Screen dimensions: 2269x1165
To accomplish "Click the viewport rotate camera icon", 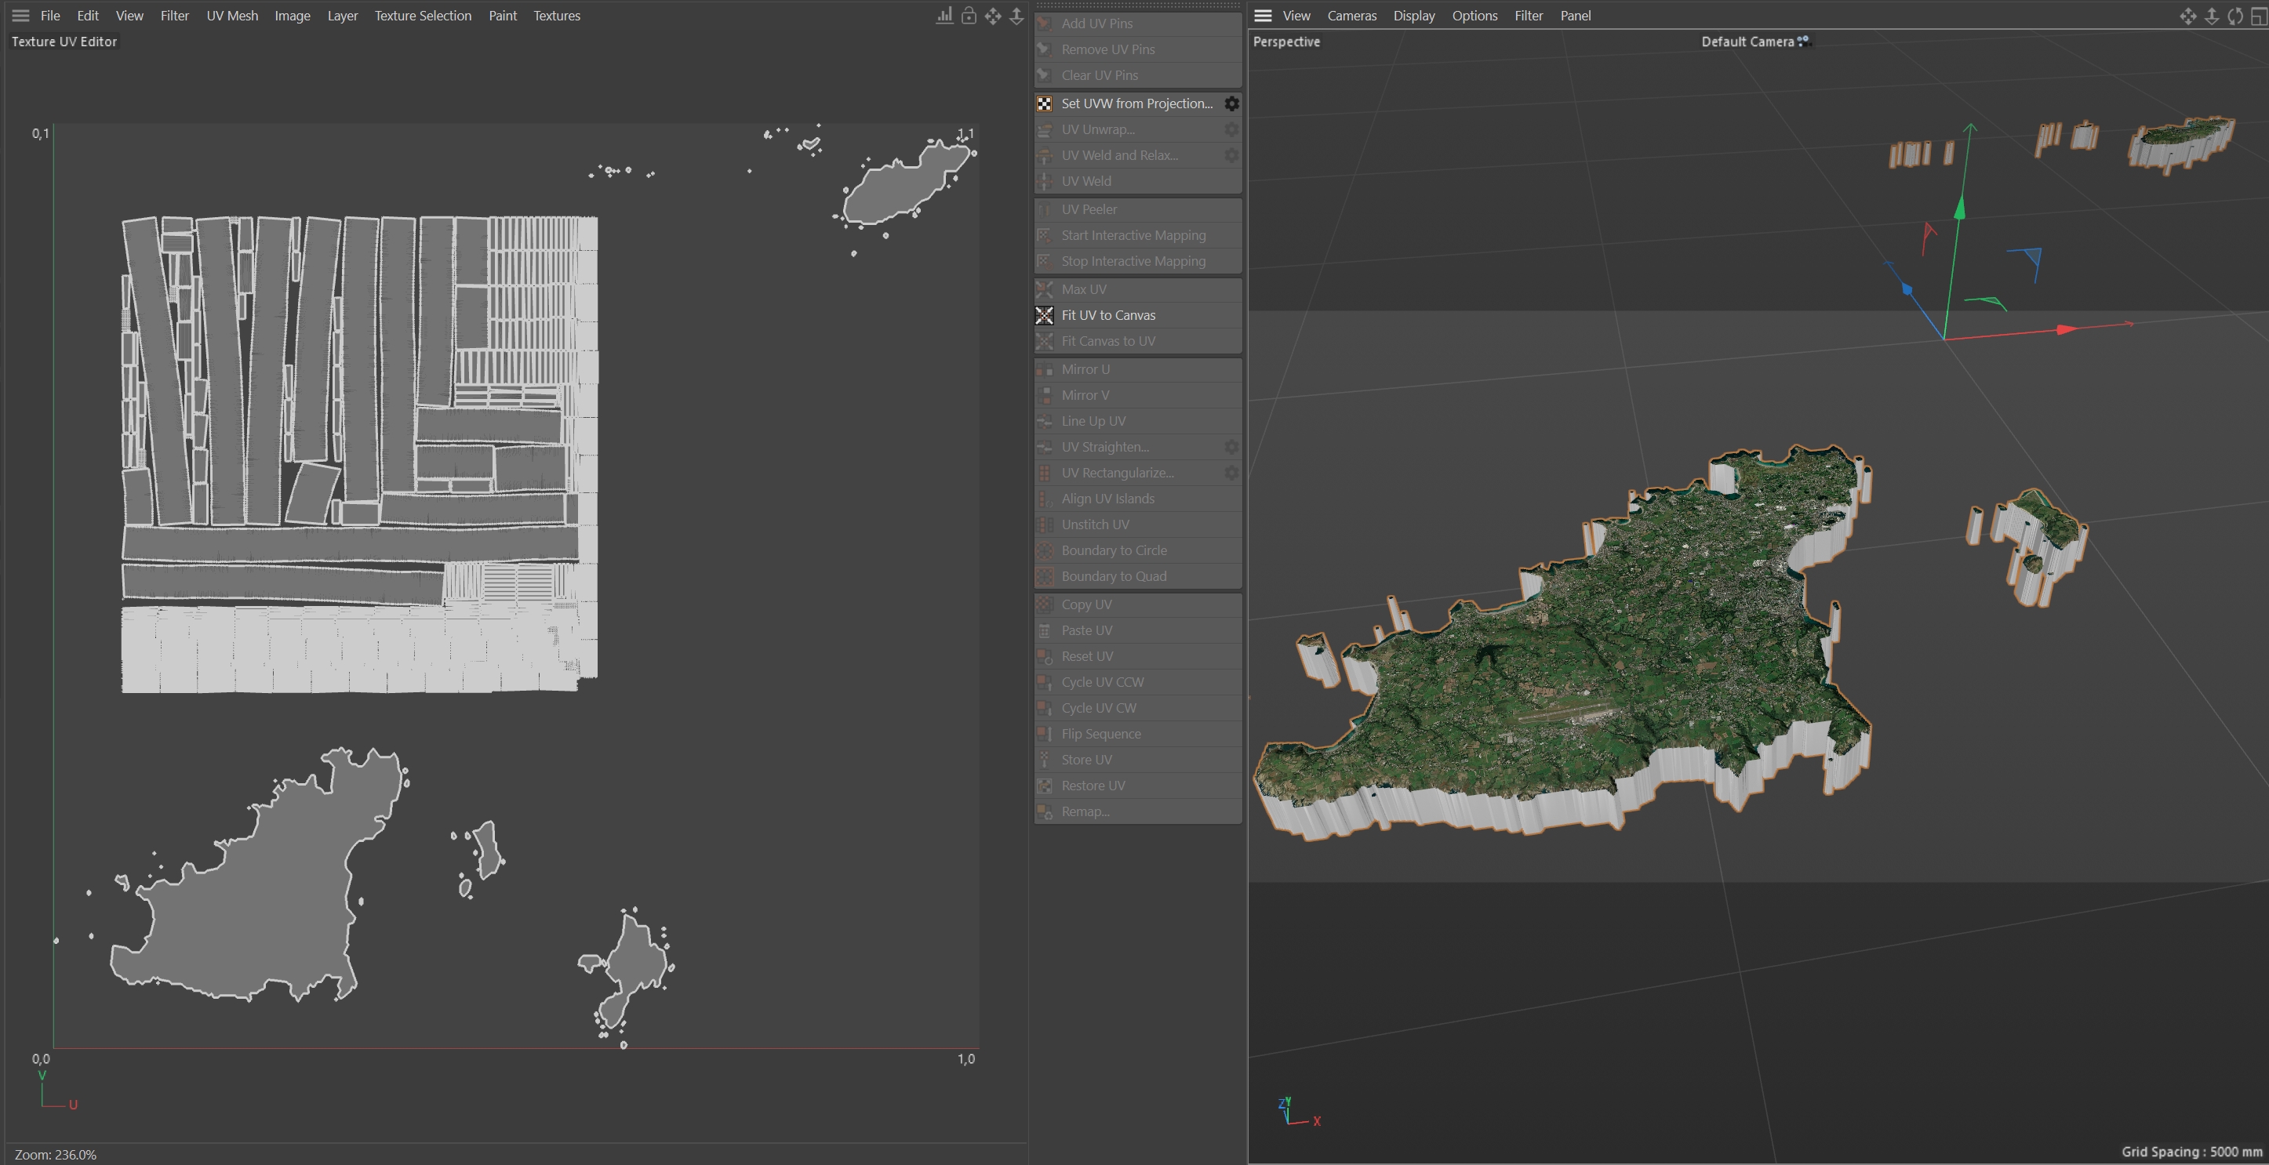I will click(x=2234, y=16).
